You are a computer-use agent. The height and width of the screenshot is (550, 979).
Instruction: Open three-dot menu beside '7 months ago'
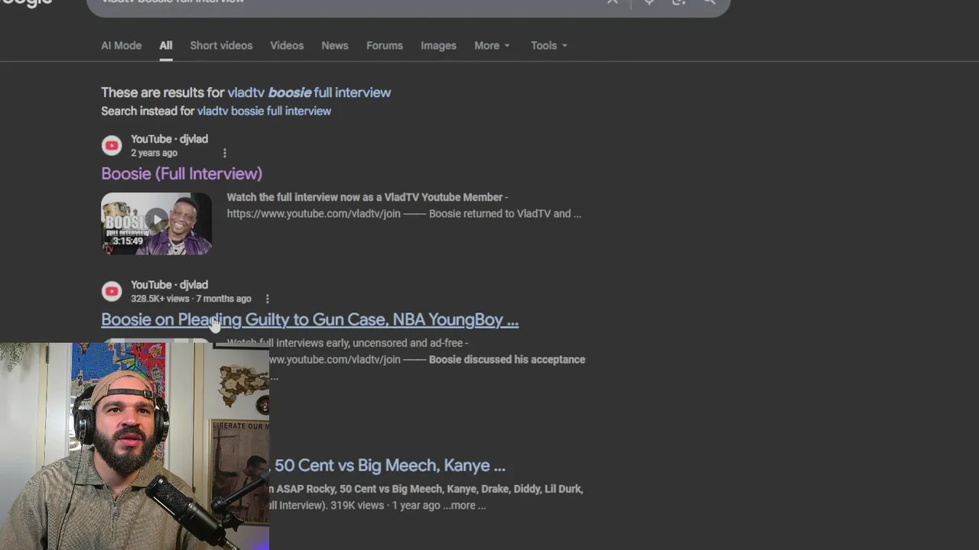point(267,299)
